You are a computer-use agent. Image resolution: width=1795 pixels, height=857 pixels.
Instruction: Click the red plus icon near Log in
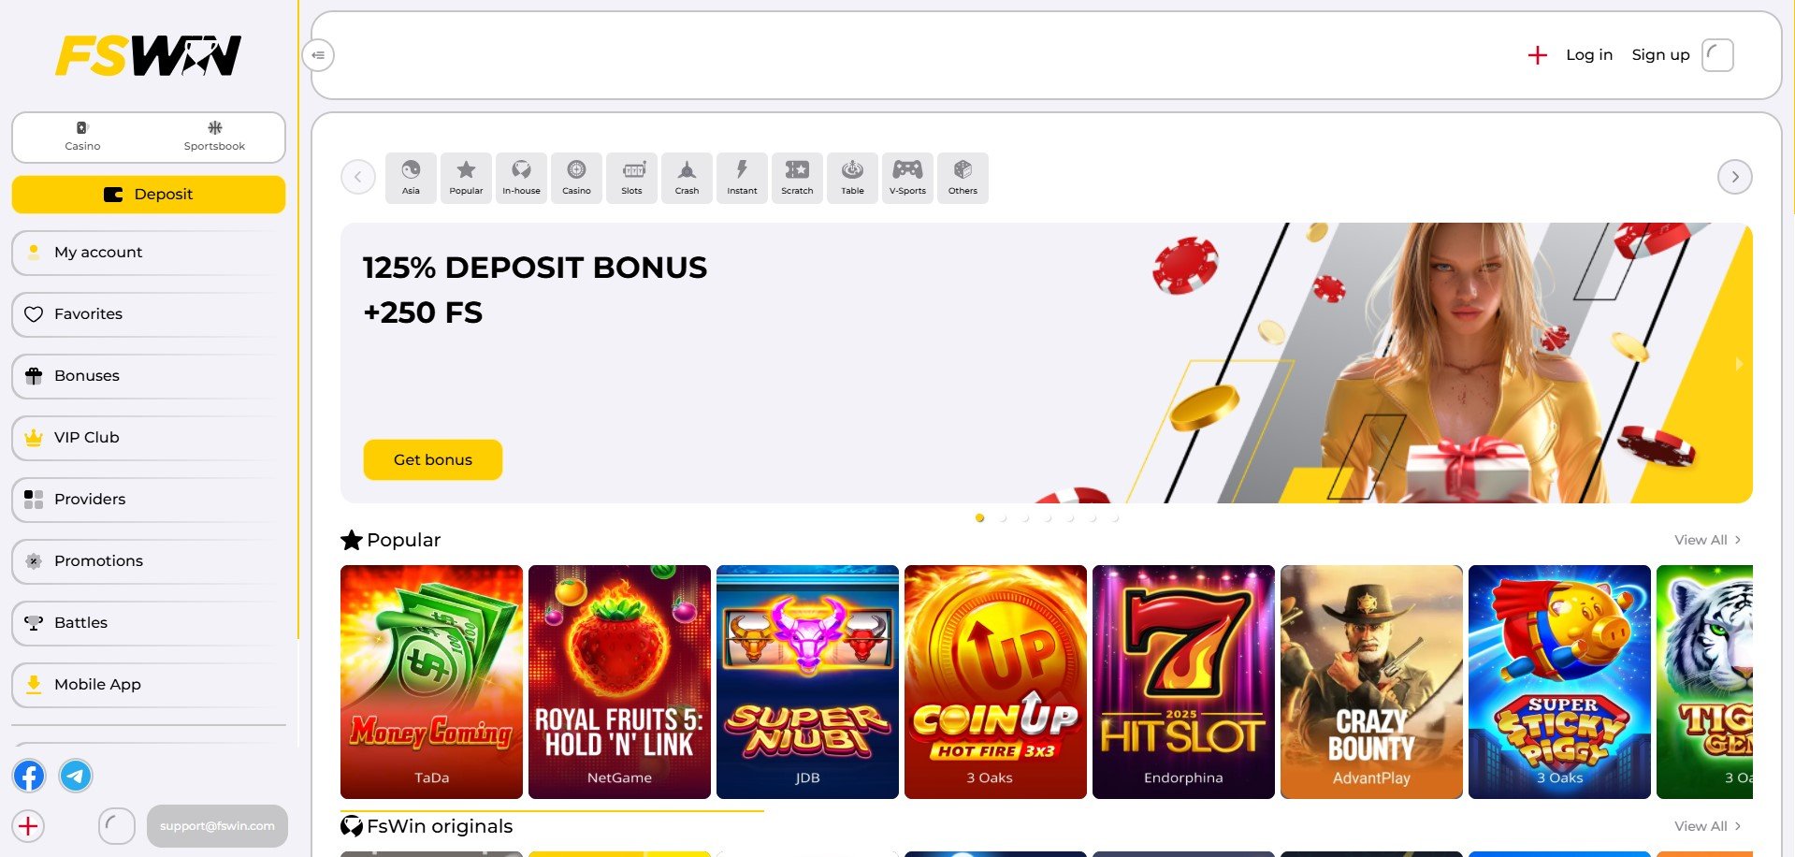[x=1537, y=55]
